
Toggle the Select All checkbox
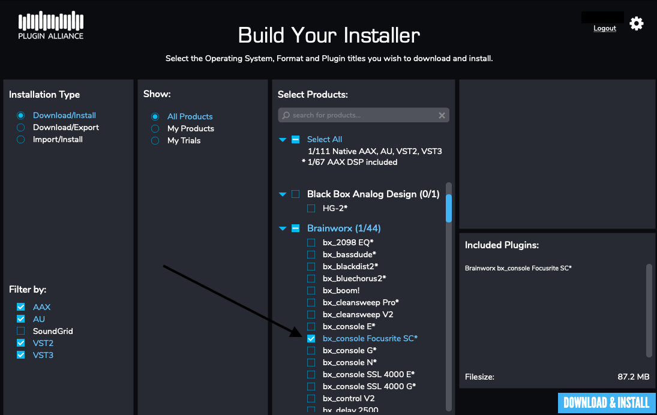point(295,140)
